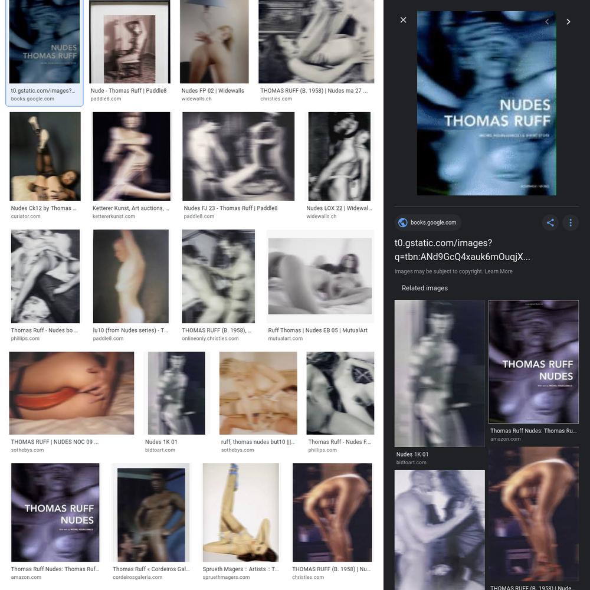Open 'ruff, thomas nudes but10' result caption

(x=258, y=442)
